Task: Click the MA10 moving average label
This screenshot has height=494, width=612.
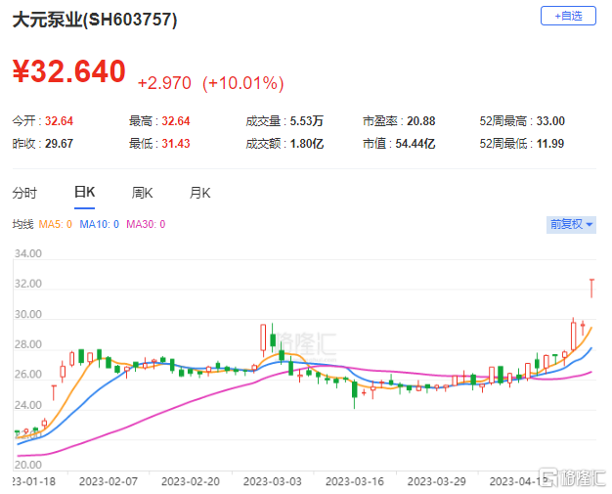Action: [99, 225]
